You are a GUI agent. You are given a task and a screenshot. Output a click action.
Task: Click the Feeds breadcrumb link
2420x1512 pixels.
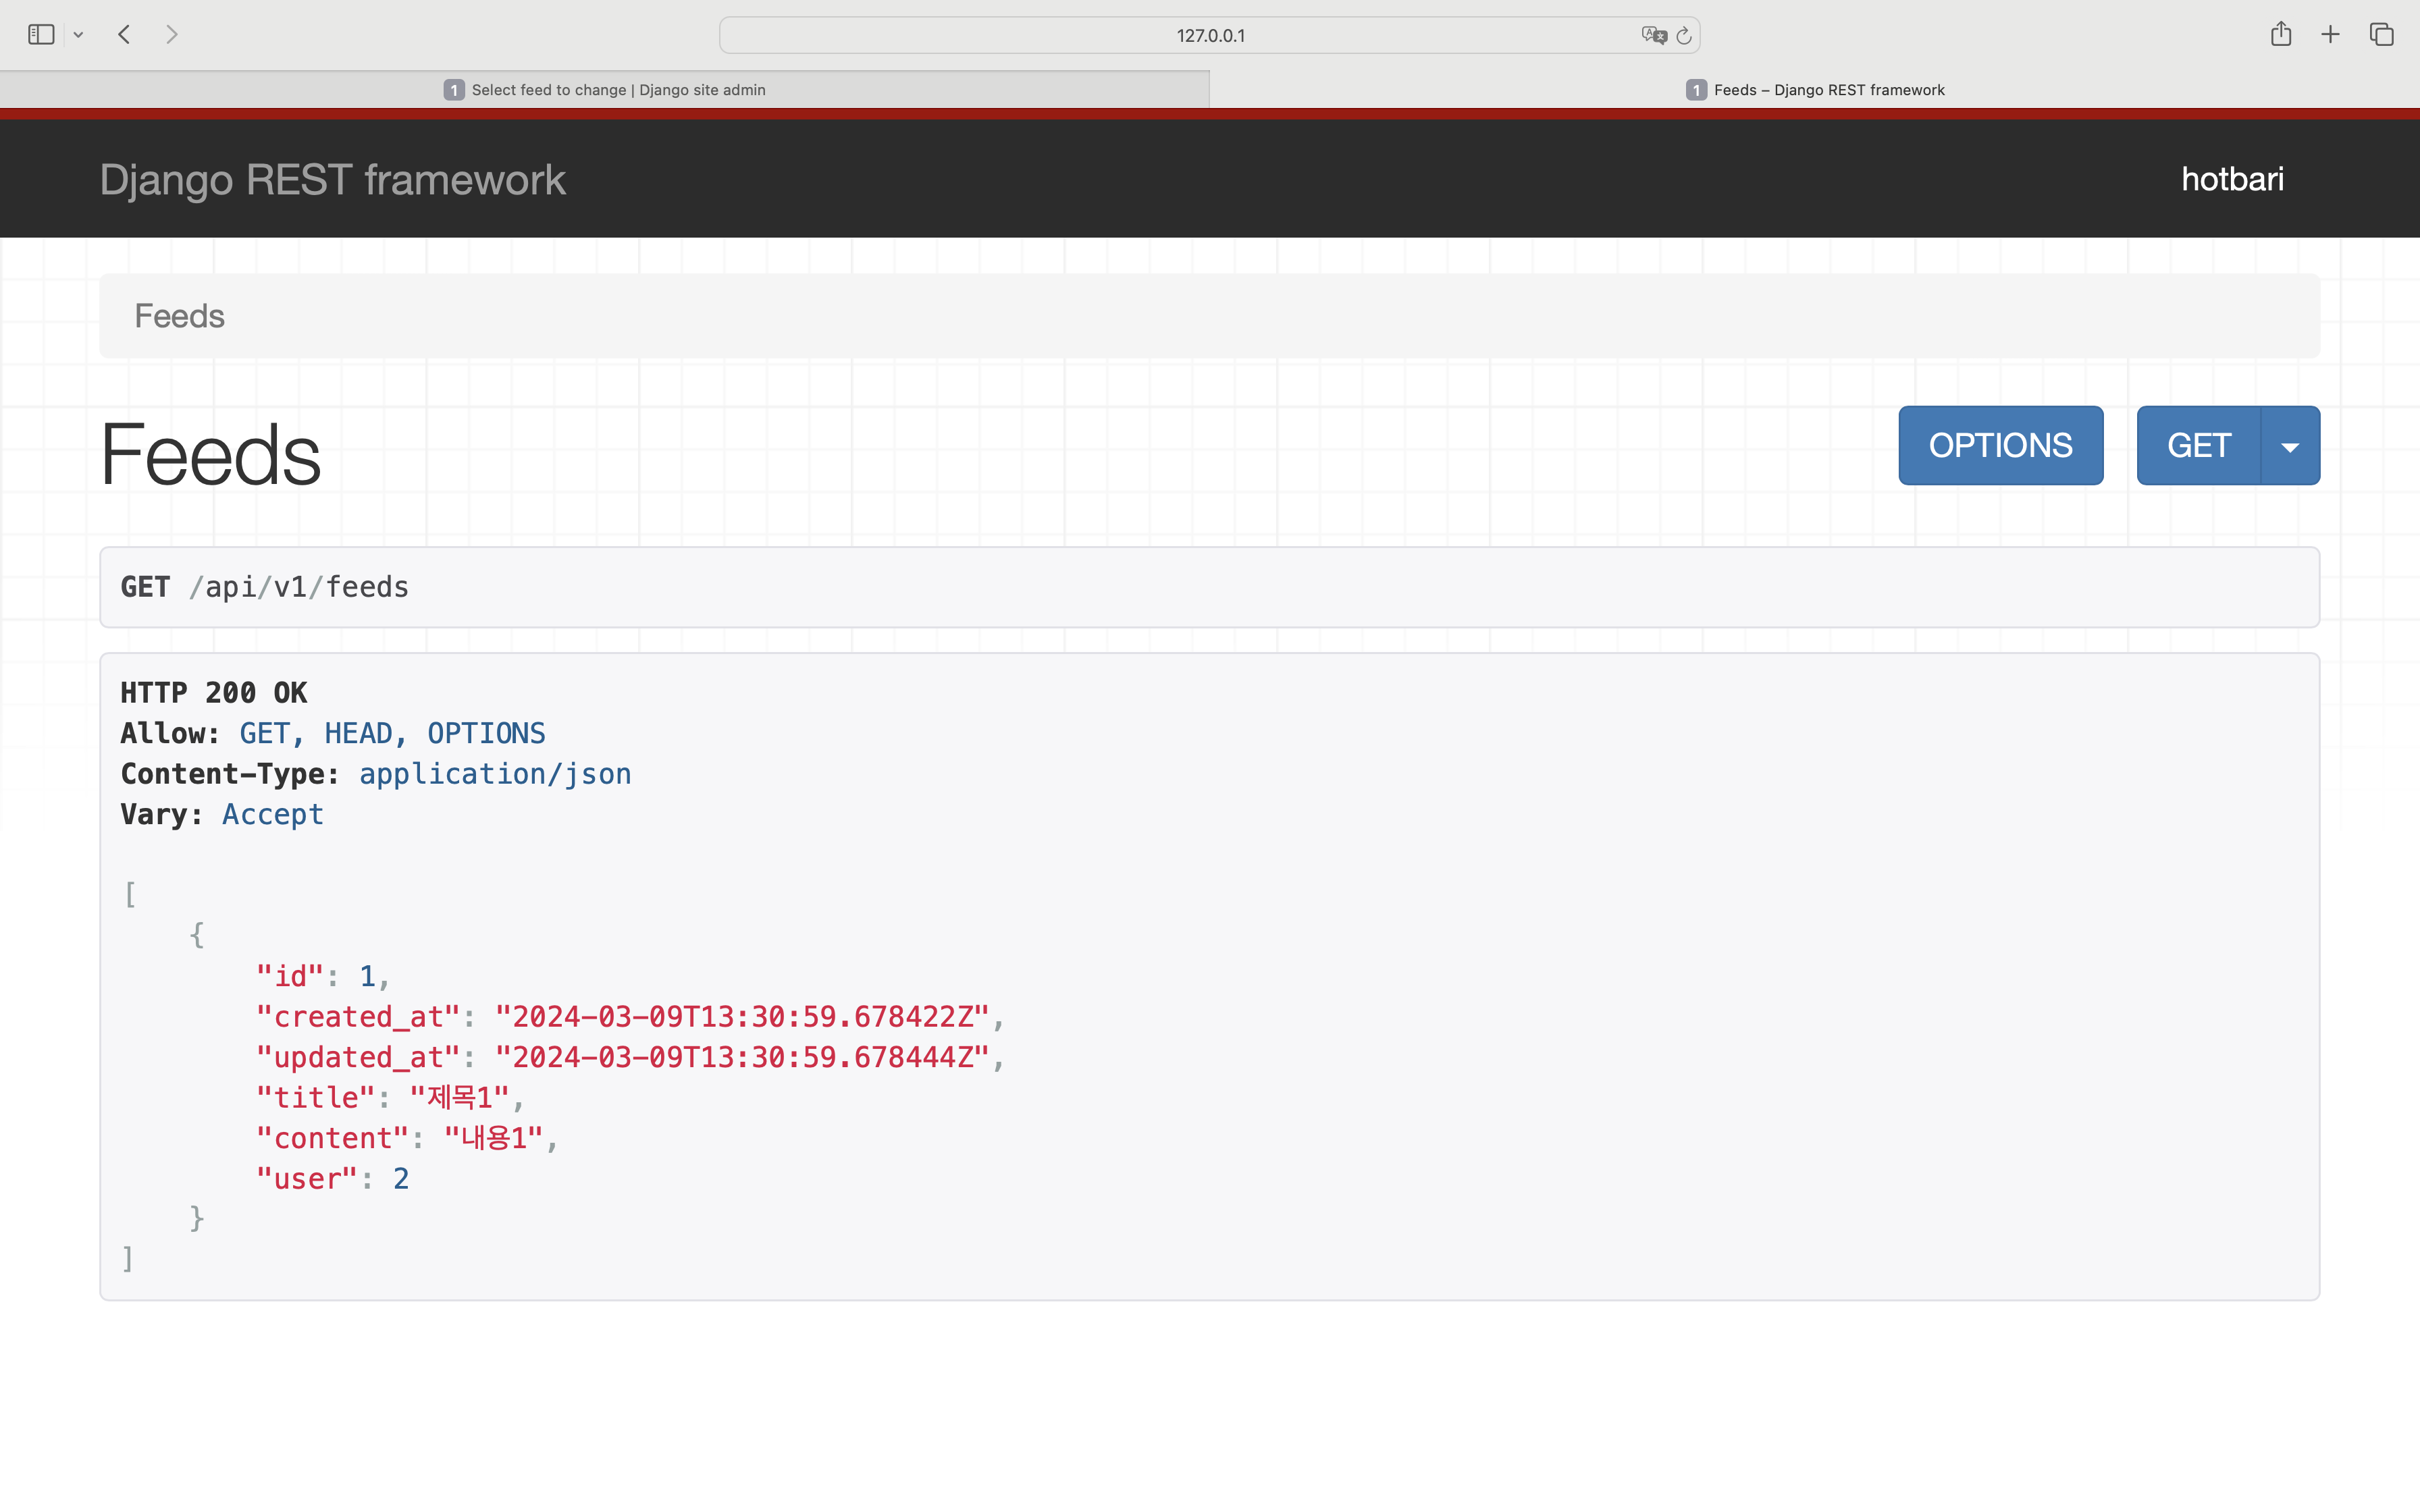click(x=180, y=316)
